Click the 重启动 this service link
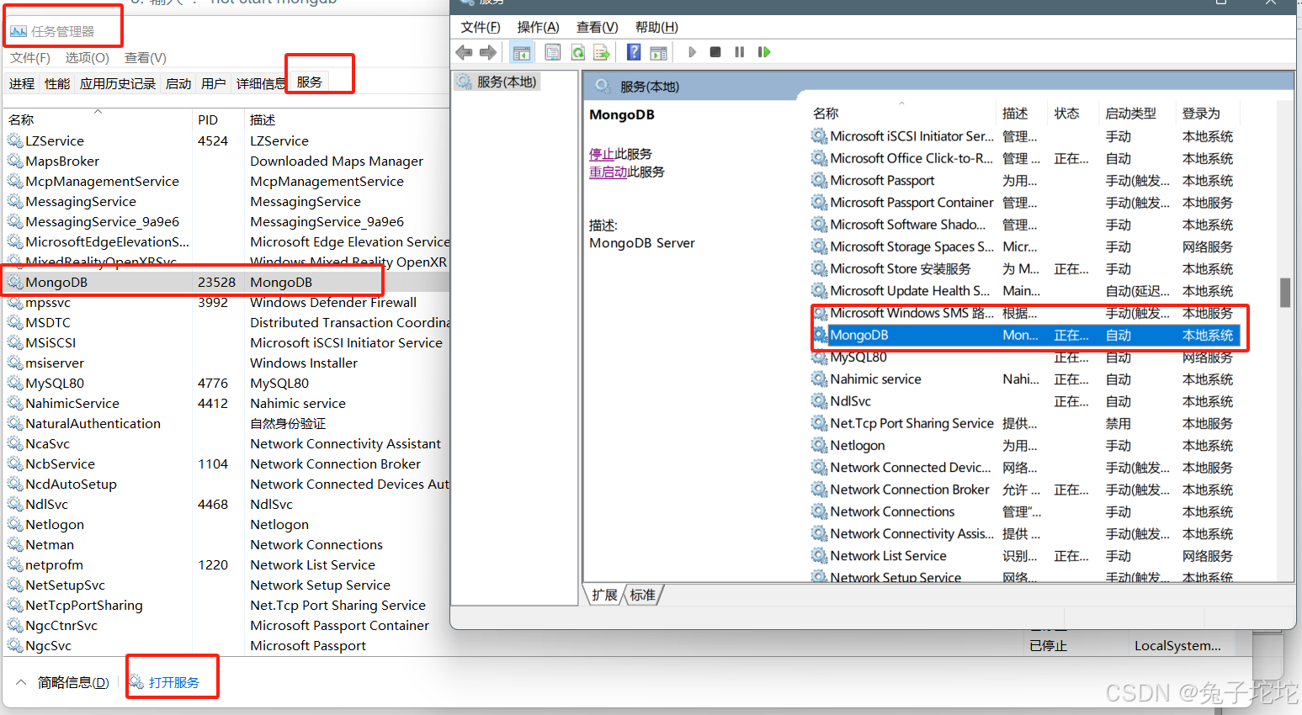Image resolution: width=1302 pixels, height=715 pixels. 608,172
